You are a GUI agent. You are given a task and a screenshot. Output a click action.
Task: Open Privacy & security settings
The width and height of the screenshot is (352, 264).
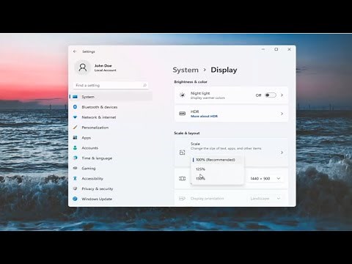(111, 188)
